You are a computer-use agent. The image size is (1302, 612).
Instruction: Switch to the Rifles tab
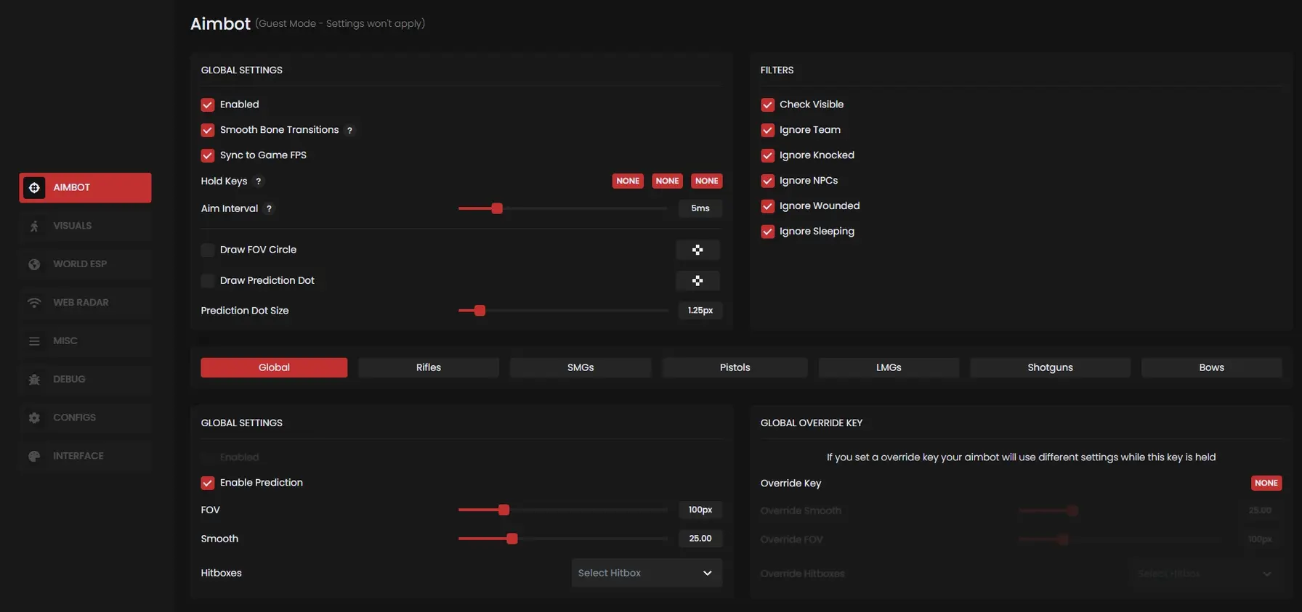[x=428, y=367]
